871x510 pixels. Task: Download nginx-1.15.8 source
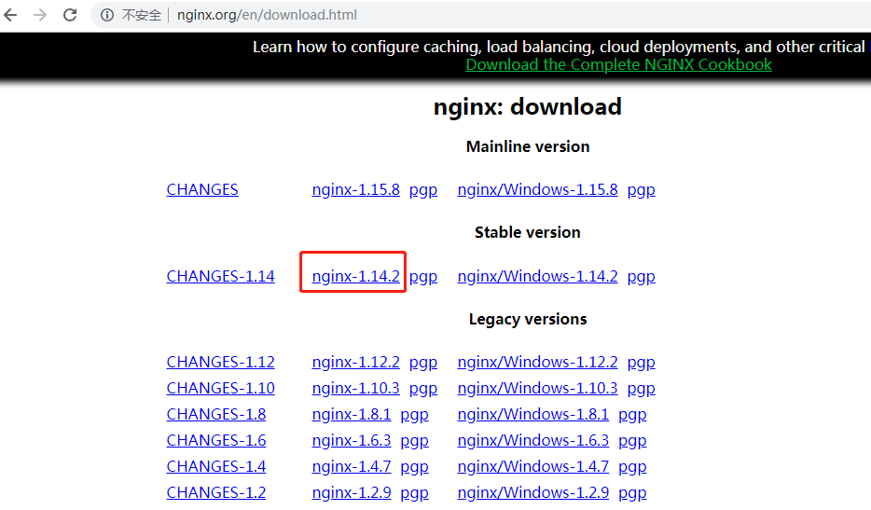[x=355, y=189]
